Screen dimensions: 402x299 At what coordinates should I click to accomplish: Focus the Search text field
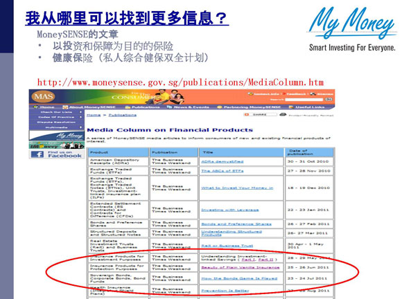pos(304,100)
